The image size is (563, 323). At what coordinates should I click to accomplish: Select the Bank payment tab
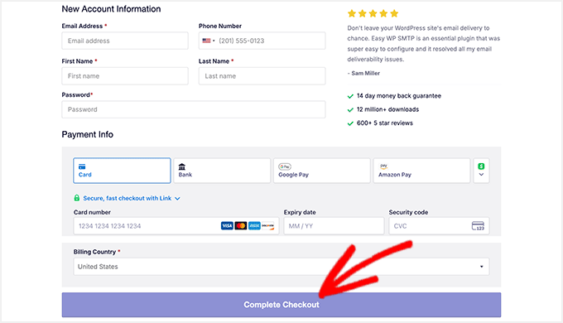[x=222, y=171]
